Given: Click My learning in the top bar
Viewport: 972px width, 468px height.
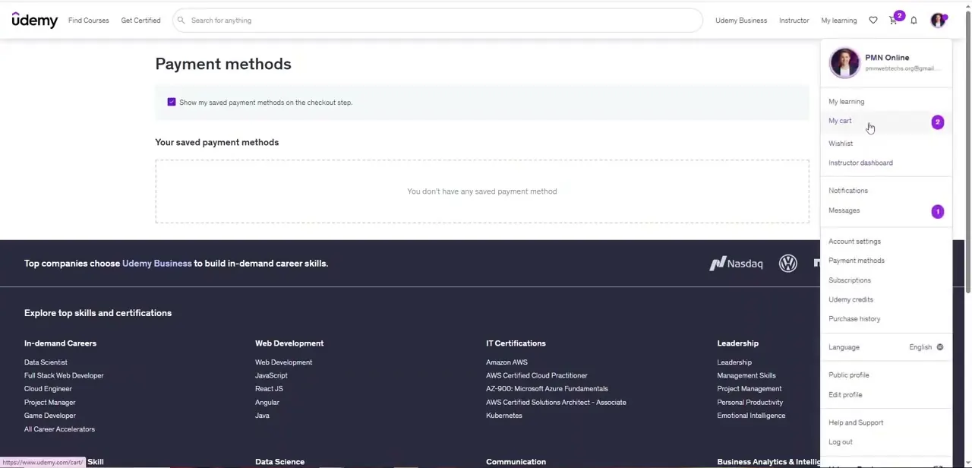Looking at the screenshot, I should tap(838, 21).
